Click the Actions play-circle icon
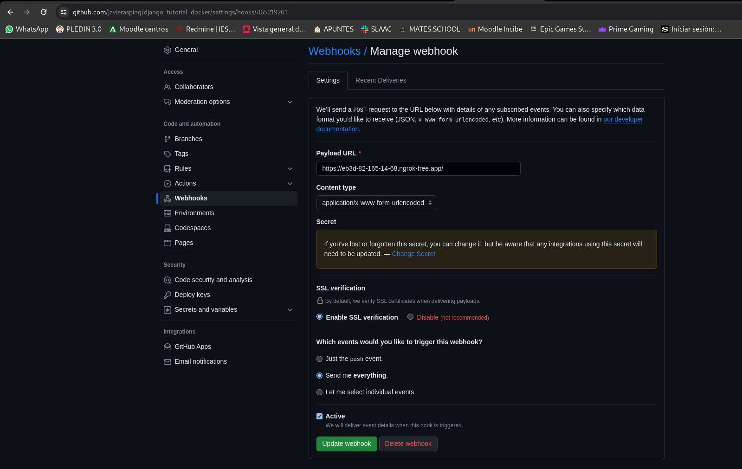Viewport: 742px width, 469px height. pyautogui.click(x=168, y=184)
